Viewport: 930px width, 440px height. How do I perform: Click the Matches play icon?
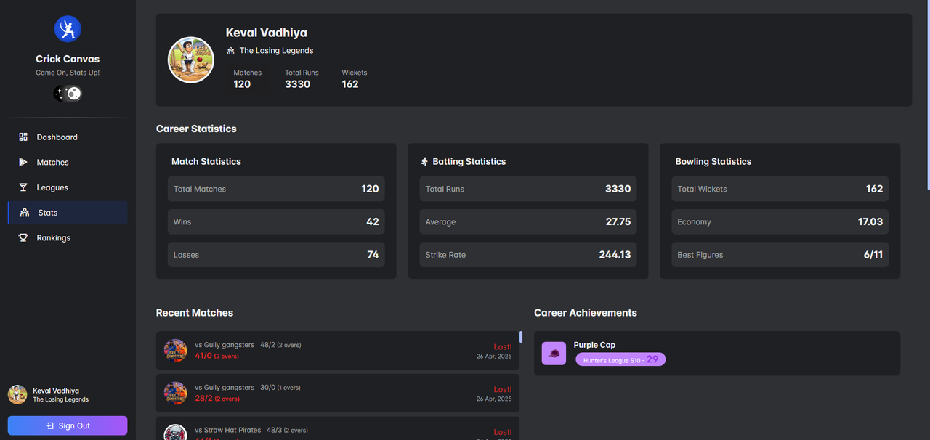23,162
